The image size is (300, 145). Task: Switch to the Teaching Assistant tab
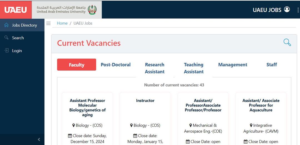pyautogui.click(x=194, y=68)
